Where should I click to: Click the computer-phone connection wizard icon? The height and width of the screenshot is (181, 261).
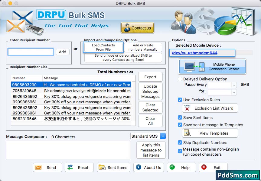point(194,67)
